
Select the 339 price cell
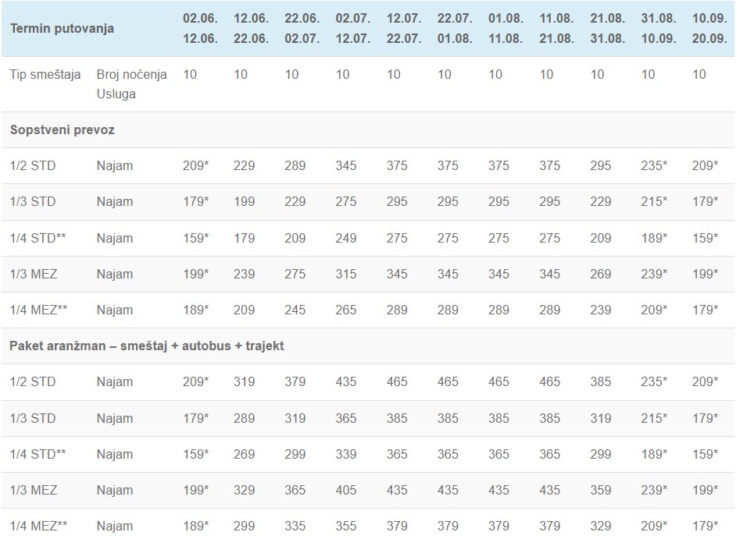pos(345,454)
